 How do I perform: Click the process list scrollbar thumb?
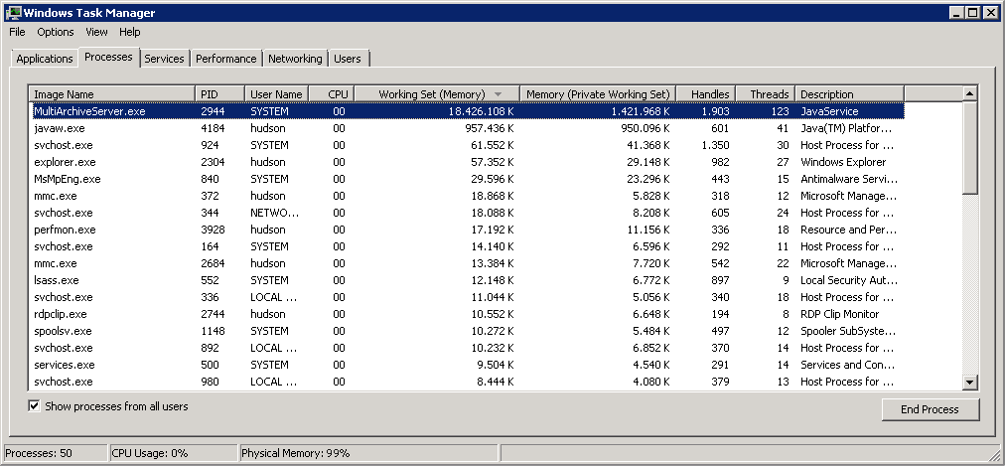970,147
